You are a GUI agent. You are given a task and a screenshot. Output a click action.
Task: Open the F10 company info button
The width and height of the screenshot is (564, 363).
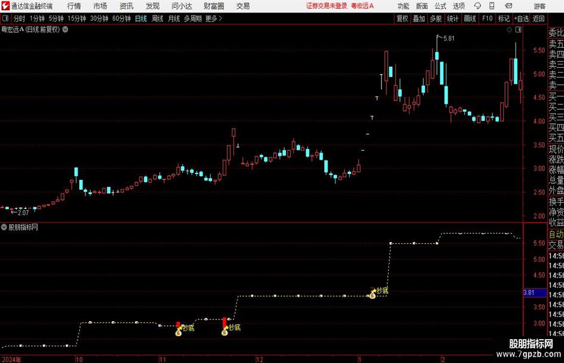click(x=487, y=18)
